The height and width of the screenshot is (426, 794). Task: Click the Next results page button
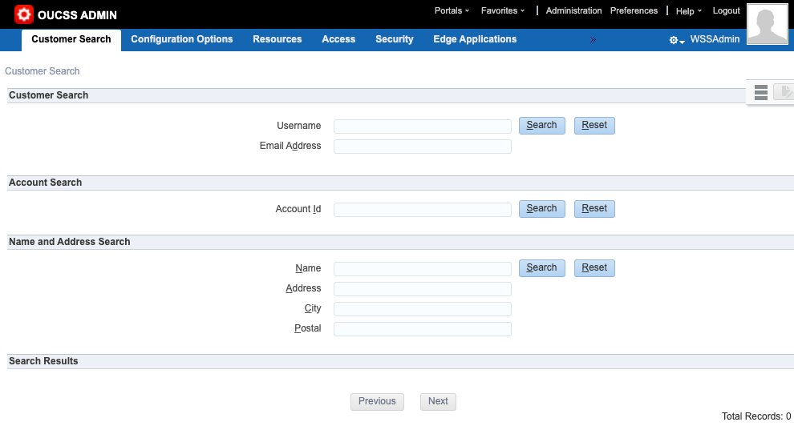438,402
